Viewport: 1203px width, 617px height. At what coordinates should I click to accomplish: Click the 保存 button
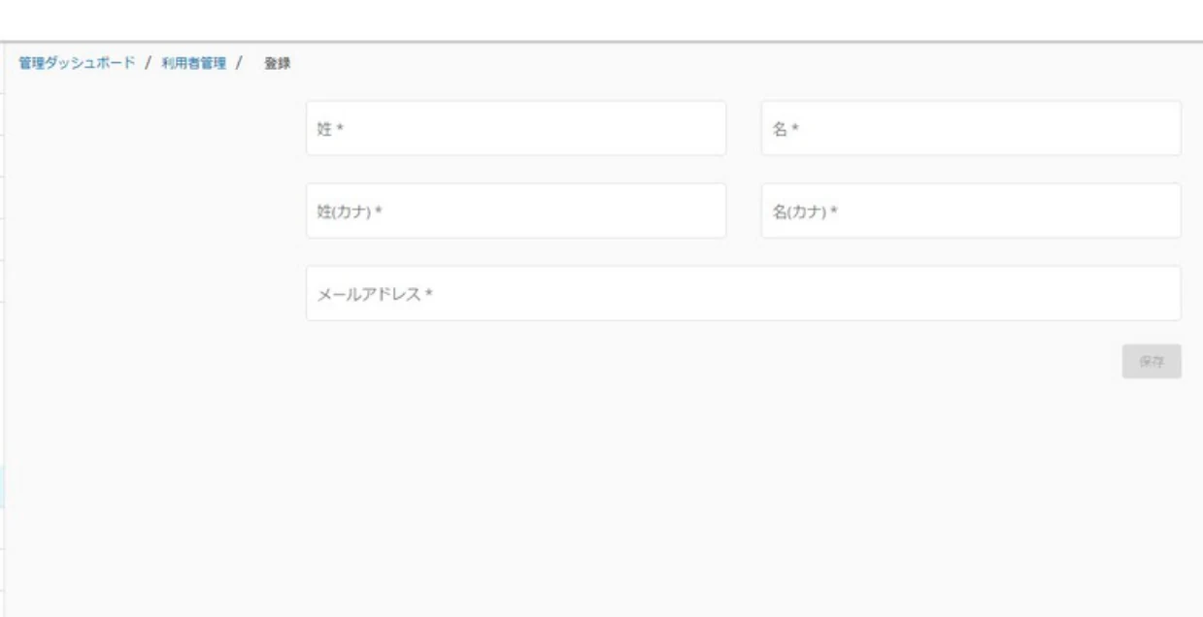tap(1152, 361)
